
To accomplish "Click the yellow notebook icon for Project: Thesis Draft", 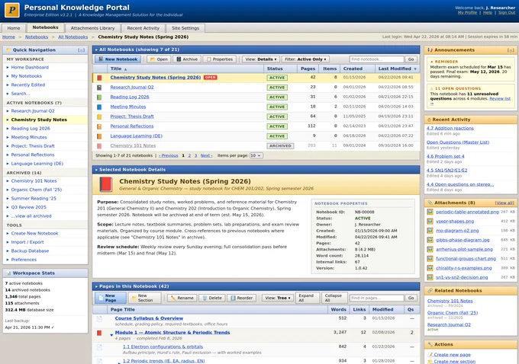I will 99,117.
